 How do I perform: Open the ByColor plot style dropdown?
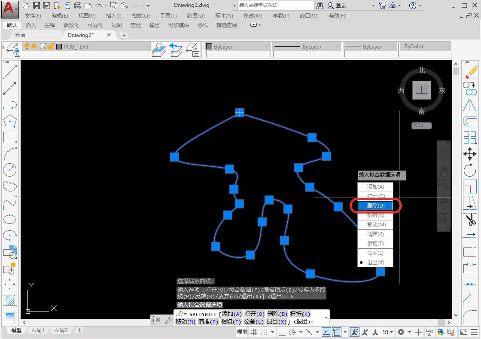click(x=448, y=47)
